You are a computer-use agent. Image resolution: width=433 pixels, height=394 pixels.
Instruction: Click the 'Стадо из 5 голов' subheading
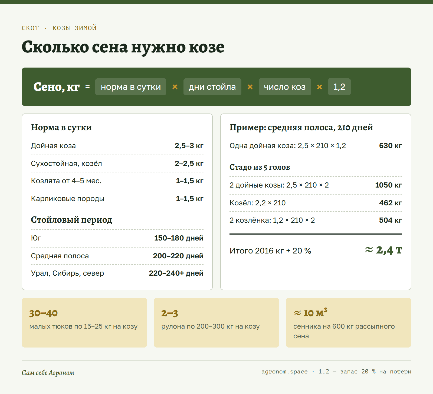tap(260, 167)
